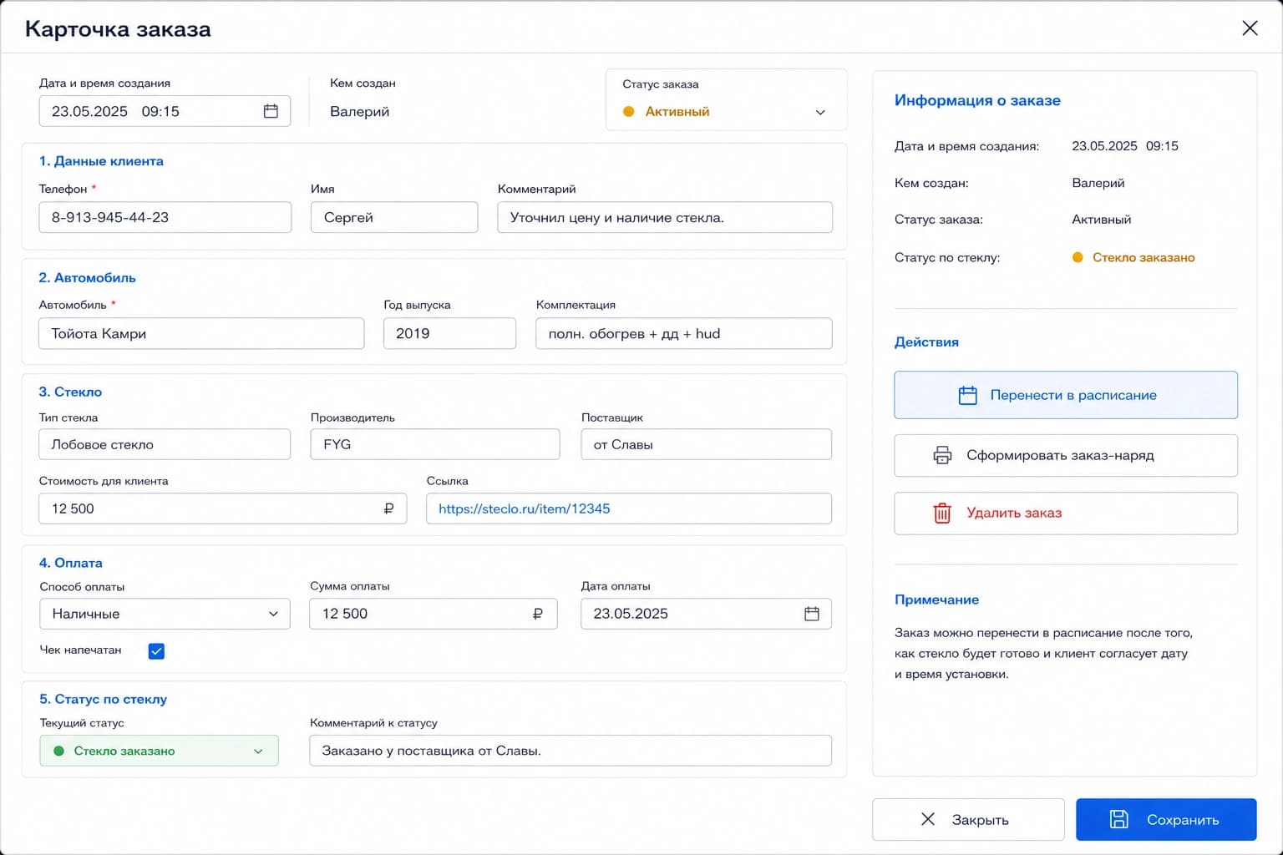Click the Год выпуска field
Image resolution: width=1283 pixels, height=855 pixels.
tap(449, 333)
